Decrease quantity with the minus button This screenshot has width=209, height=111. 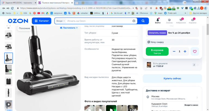click(x=174, y=52)
